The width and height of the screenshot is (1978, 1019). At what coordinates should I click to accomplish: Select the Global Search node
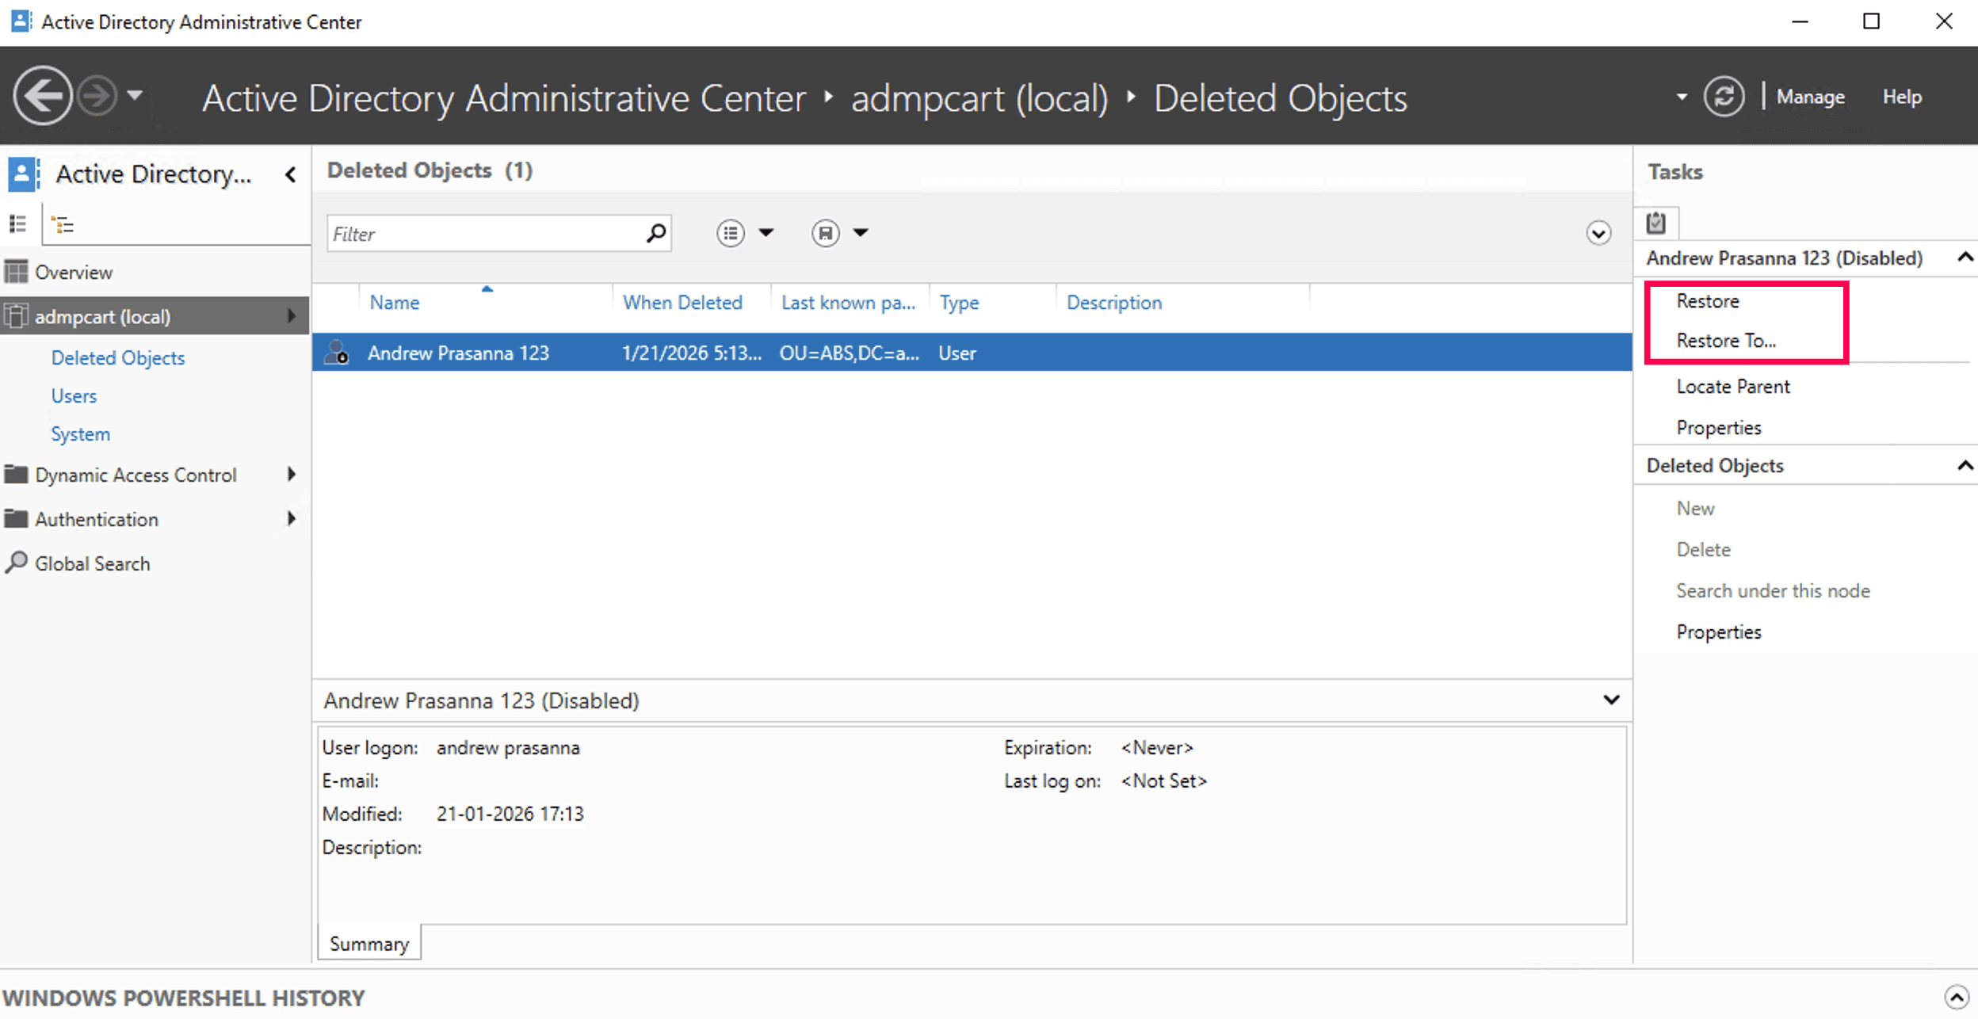pyautogui.click(x=92, y=563)
